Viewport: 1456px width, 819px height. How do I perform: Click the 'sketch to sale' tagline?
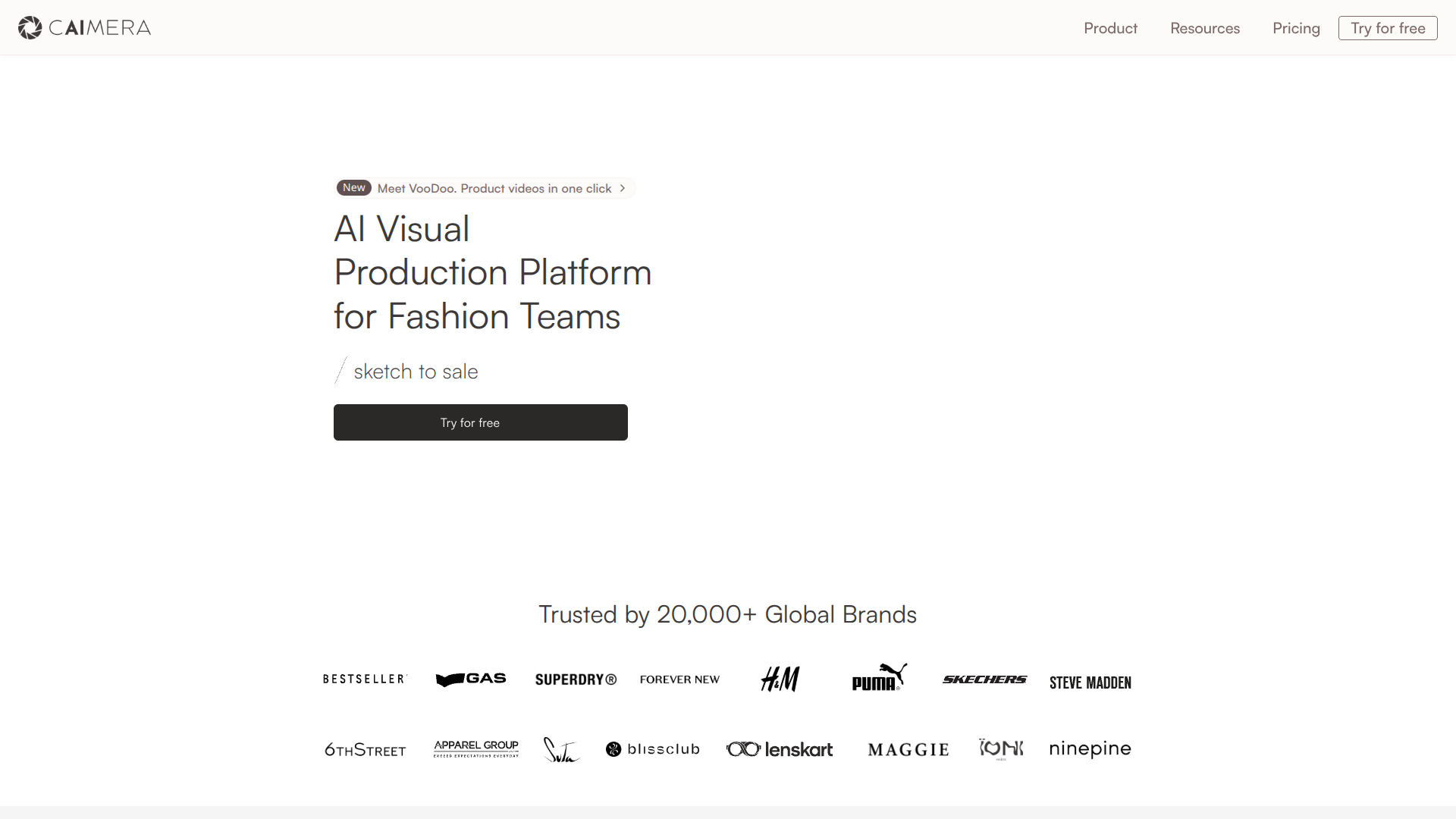[416, 372]
